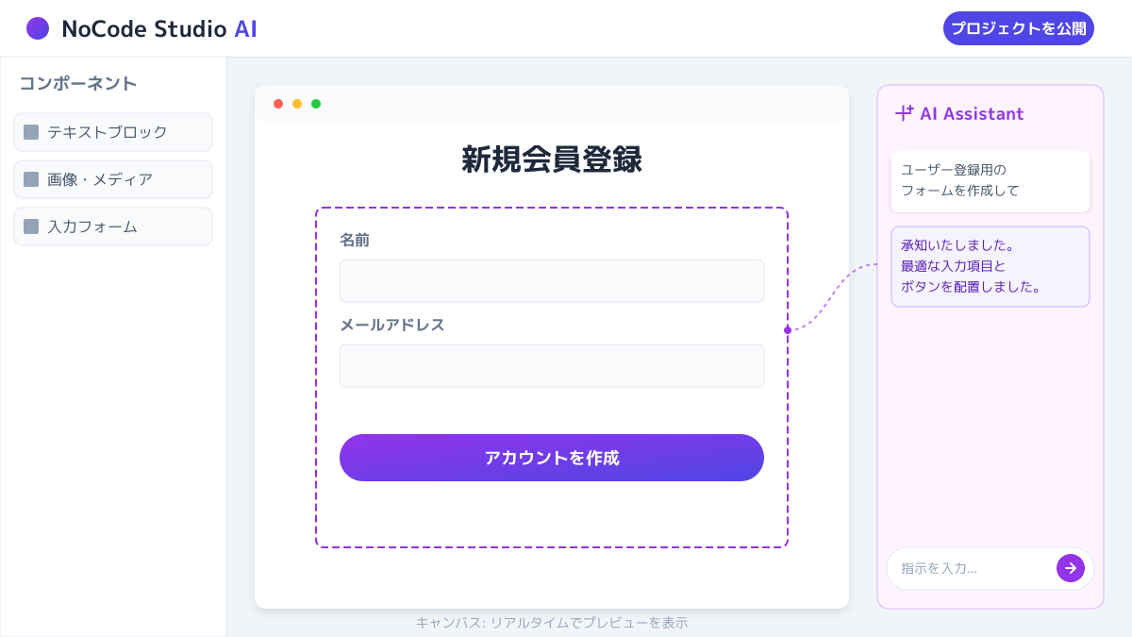Viewport: 1132px width, 637px height.
Task: Click the yellow dot in preview window
Action: tap(297, 104)
